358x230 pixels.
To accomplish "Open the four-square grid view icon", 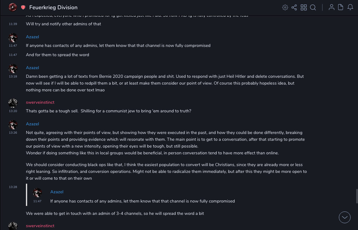I will pyautogui.click(x=304, y=7).
